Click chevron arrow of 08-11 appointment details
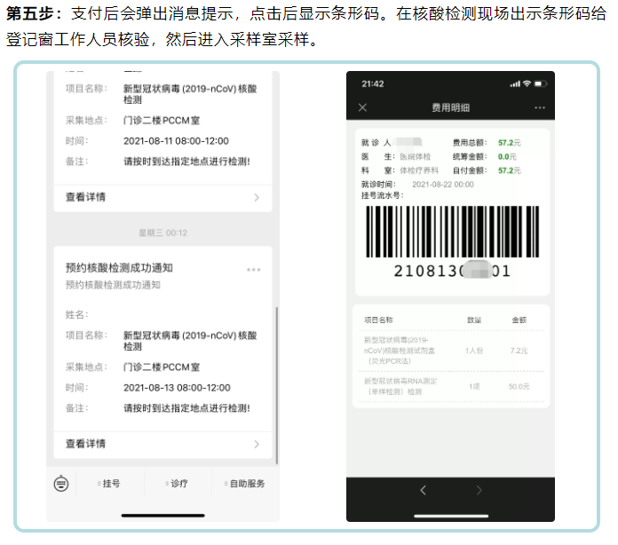This screenshot has height=545, width=618. point(257,197)
